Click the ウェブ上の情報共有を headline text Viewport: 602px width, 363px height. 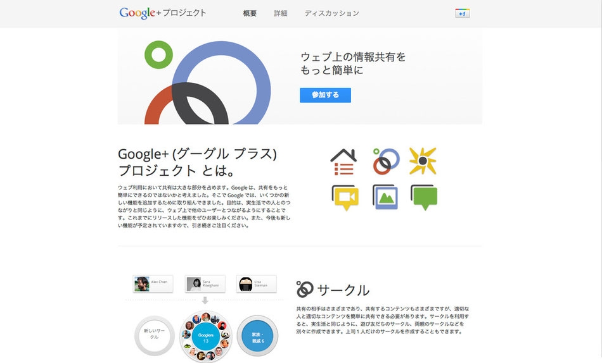[x=353, y=57]
